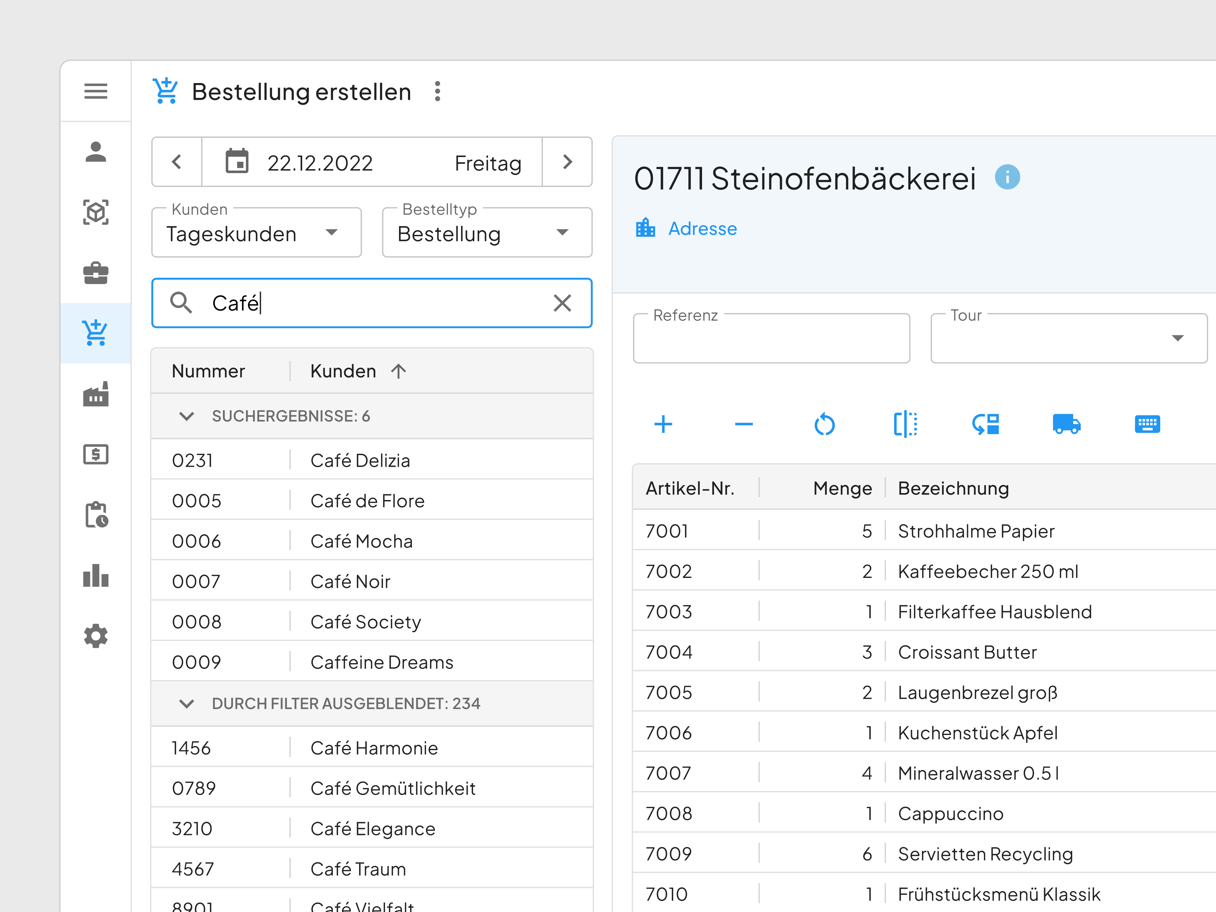Open the Tour dropdown

(x=1069, y=339)
